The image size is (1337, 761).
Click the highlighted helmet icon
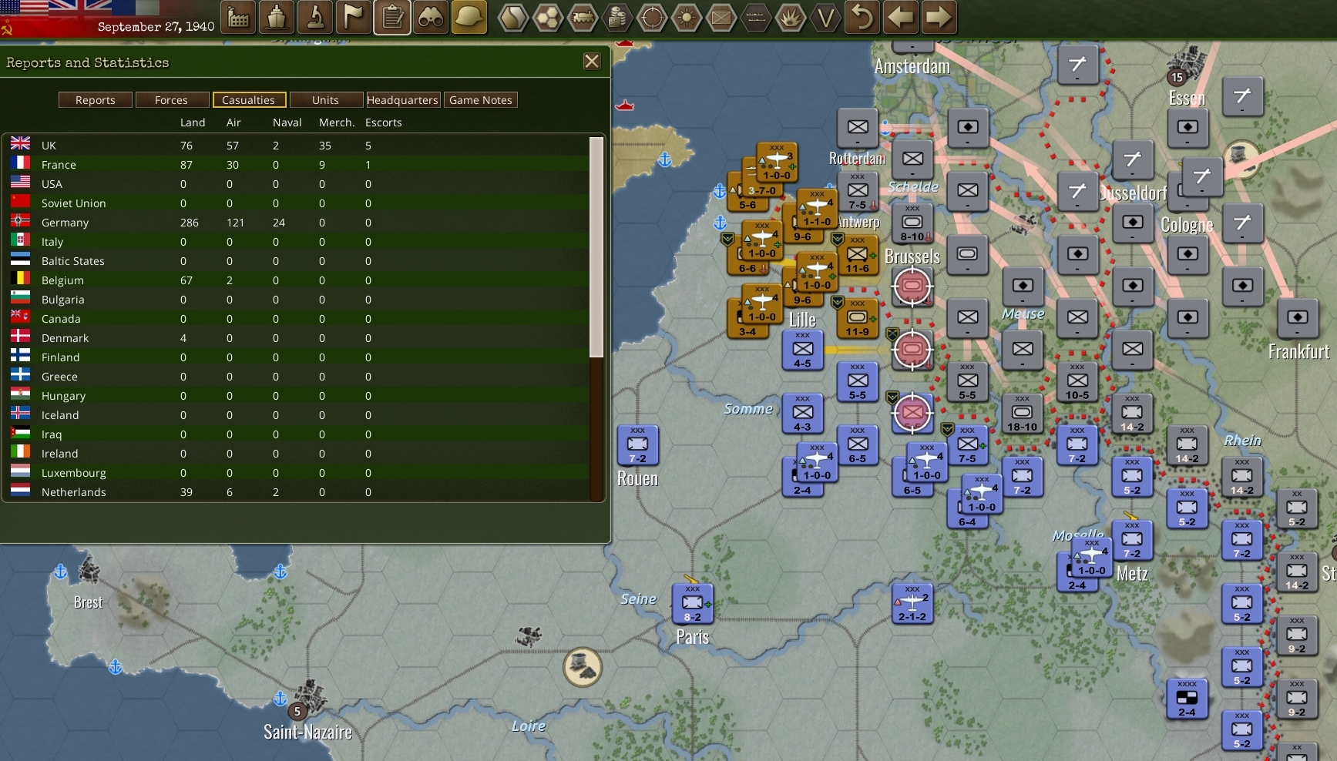(469, 17)
